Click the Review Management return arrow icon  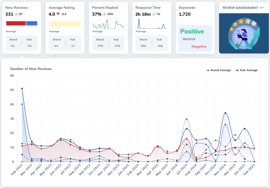point(262,8)
